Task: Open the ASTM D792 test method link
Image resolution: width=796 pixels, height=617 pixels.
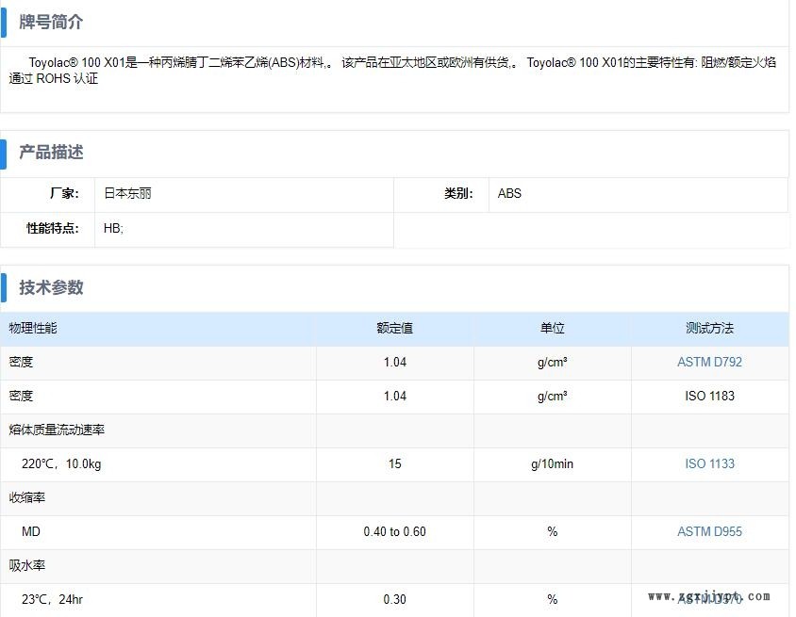Action: click(x=709, y=362)
